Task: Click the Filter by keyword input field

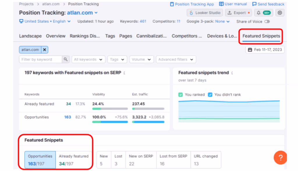Action: [40, 59]
